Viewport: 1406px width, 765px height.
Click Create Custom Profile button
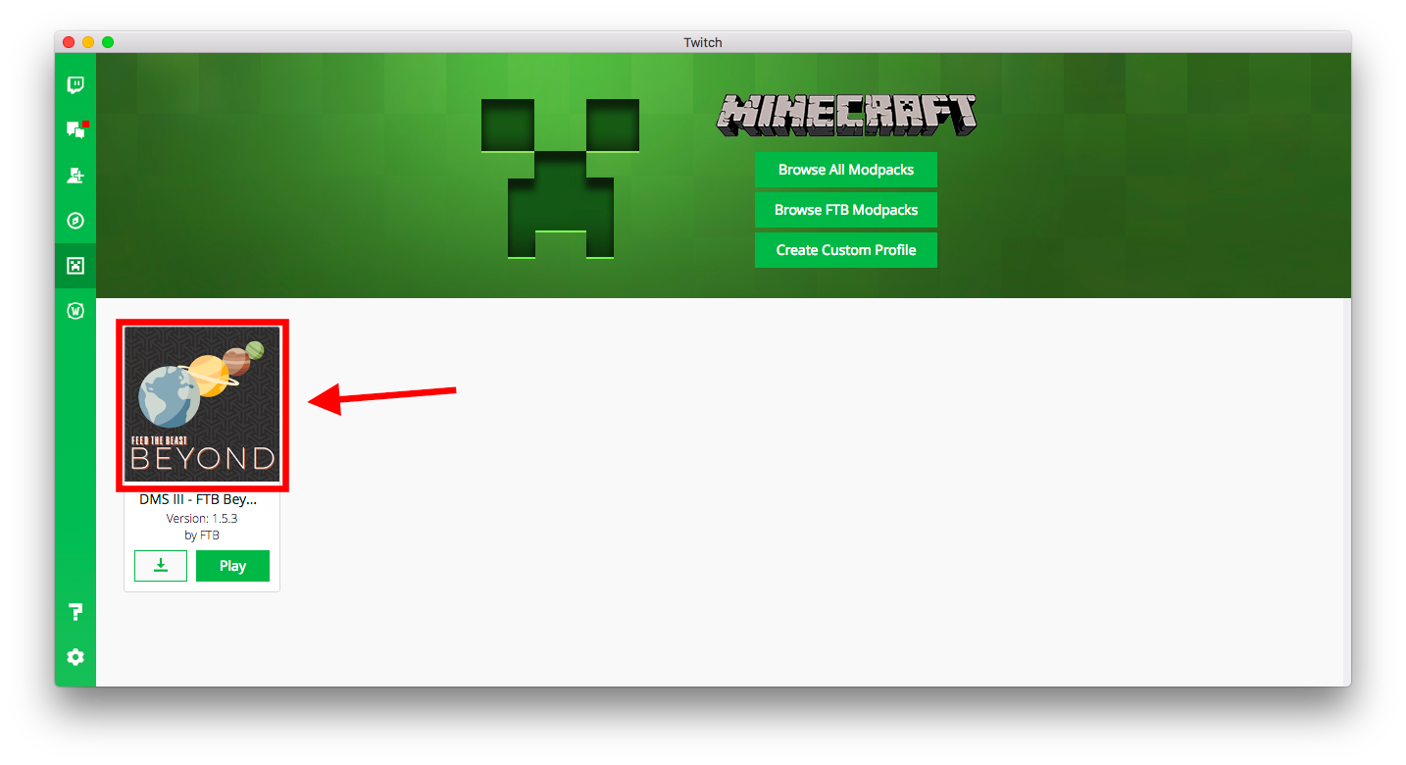[846, 250]
